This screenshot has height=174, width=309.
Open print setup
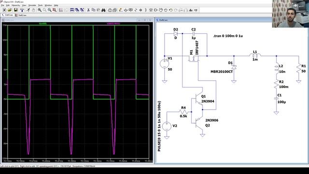tap(110, 10)
